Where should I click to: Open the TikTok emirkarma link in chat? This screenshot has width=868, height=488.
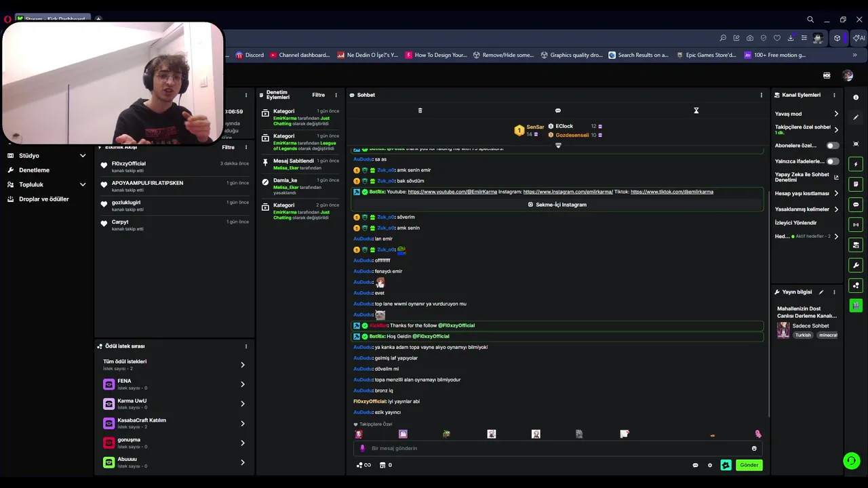click(x=672, y=192)
